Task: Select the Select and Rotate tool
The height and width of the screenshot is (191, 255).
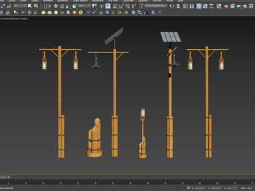Action: pos(62,6)
